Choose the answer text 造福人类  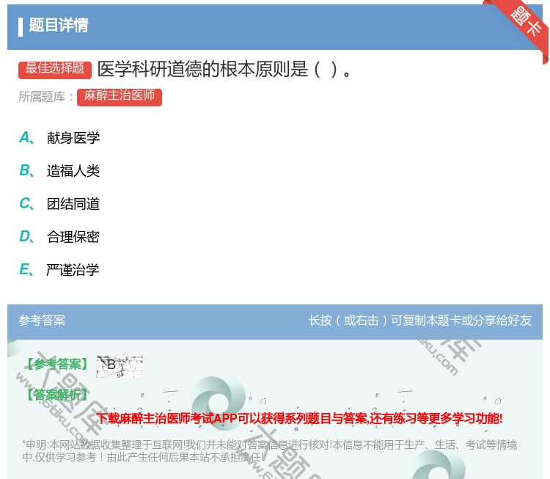coord(73,171)
